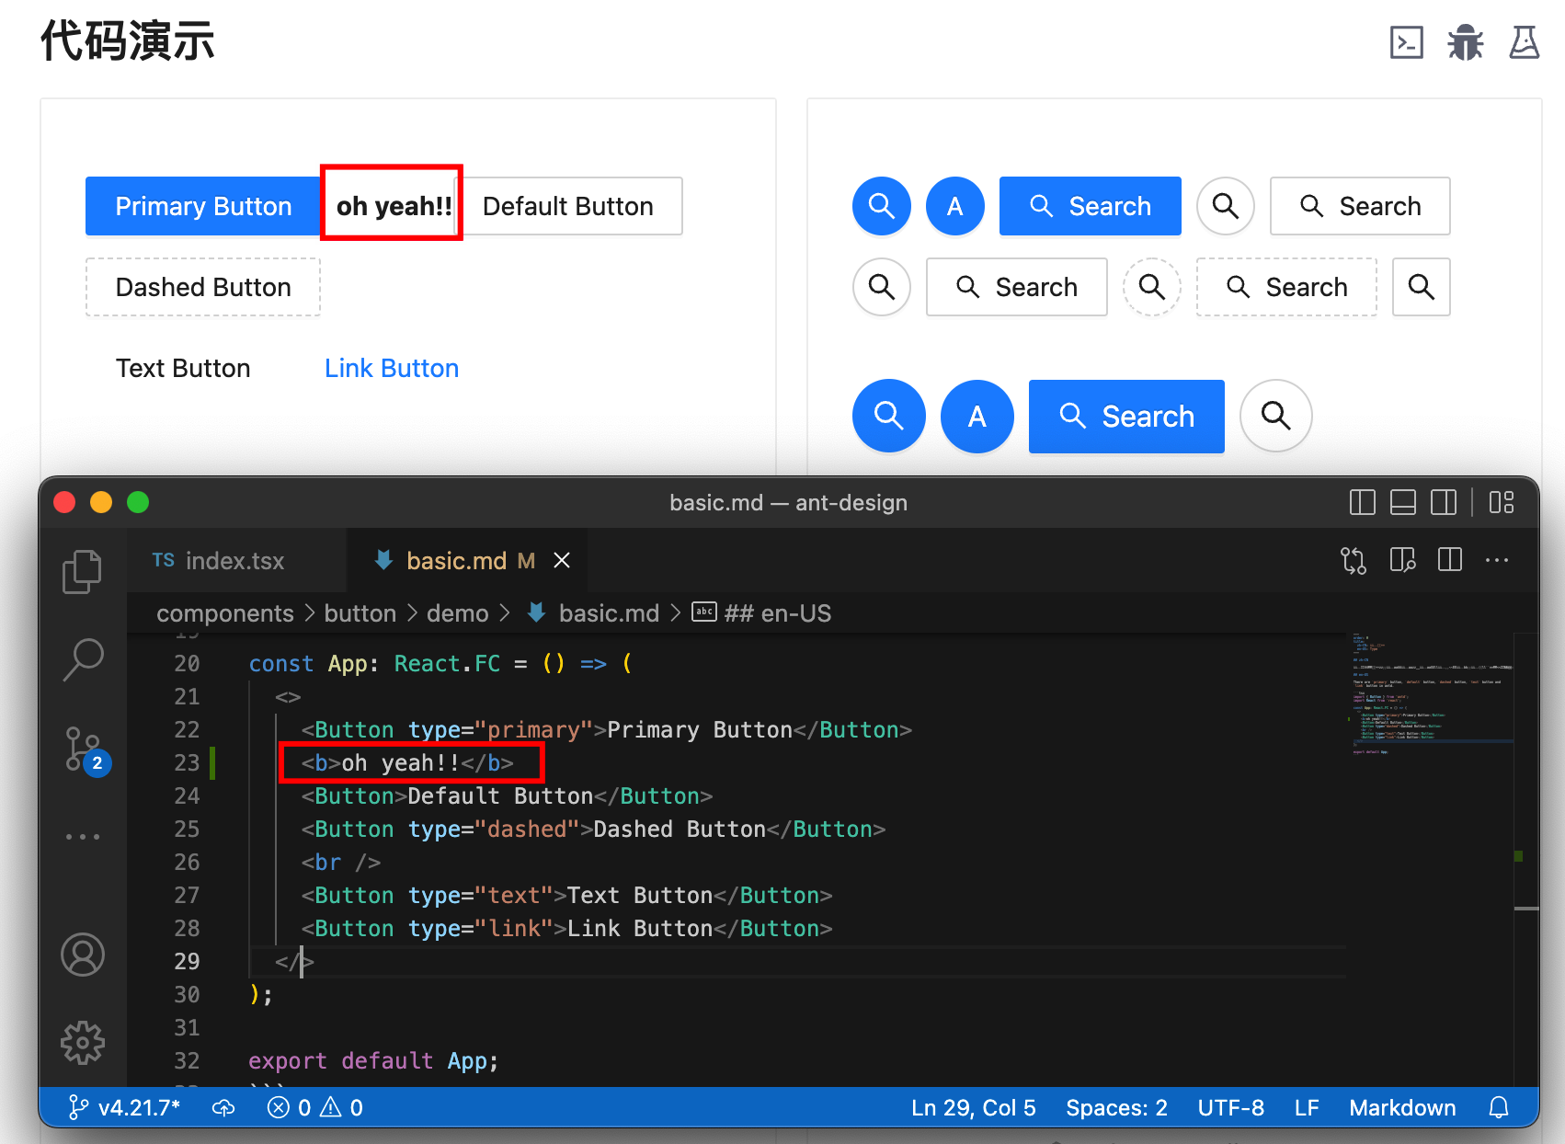Open the notifications bell in status bar
The image size is (1565, 1144).
(x=1499, y=1107)
